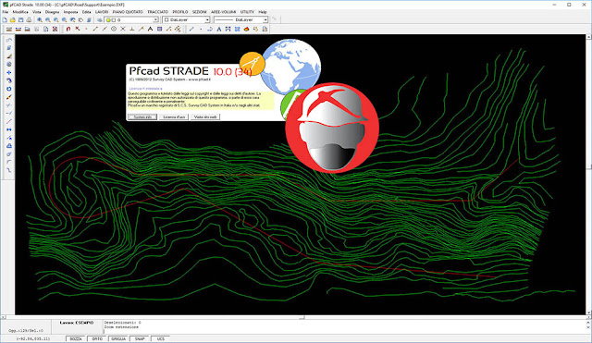The width and height of the screenshot is (592, 343).
Task: Select the perpendicular snap icon
Action: coord(131,29)
